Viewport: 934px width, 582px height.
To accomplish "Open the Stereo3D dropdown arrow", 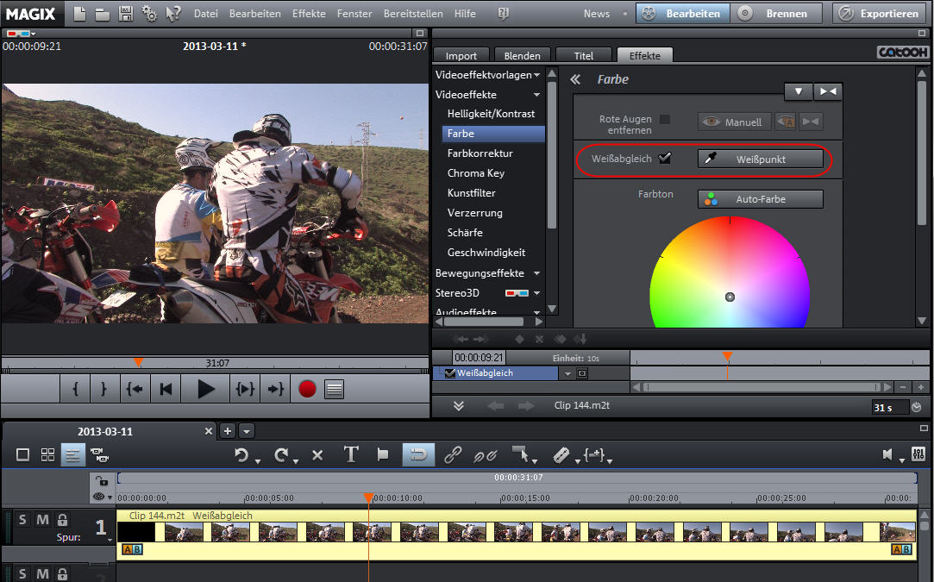I will point(536,293).
